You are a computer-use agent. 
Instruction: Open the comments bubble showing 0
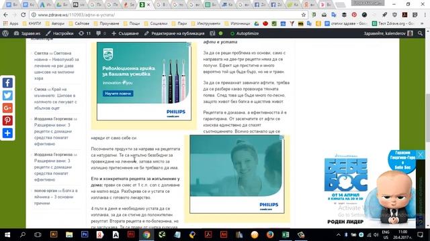point(101,33)
